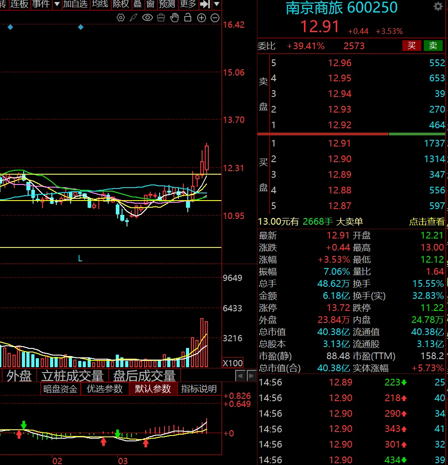Click 加自选 to add to watchlist
This screenshot has height=465, width=448.
coord(76,4)
